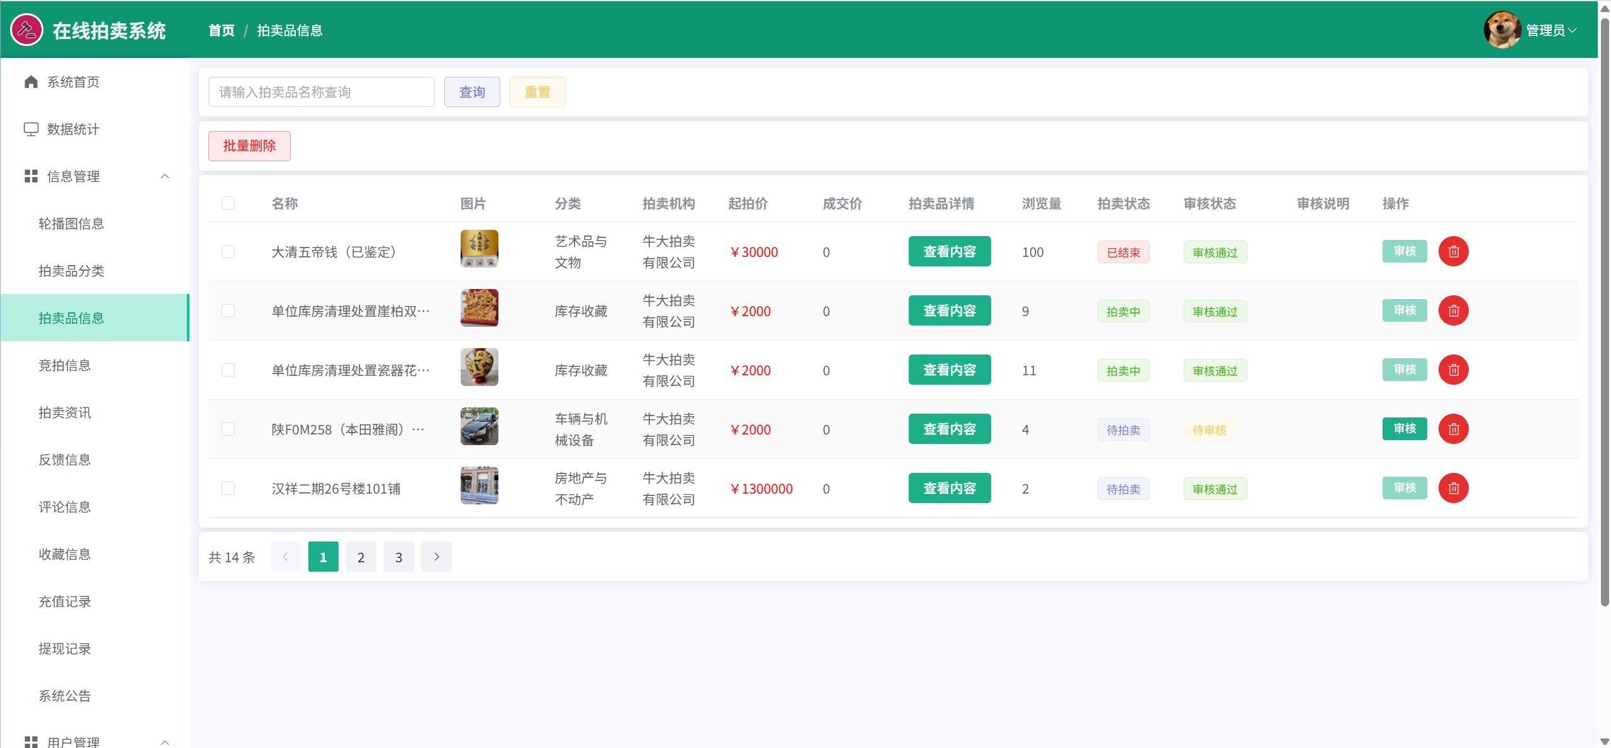Click the 批量删除 button

pos(249,146)
